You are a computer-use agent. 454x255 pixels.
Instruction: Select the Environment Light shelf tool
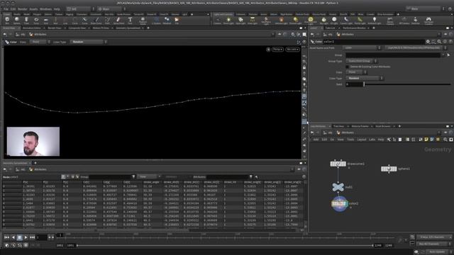[x=311, y=21]
